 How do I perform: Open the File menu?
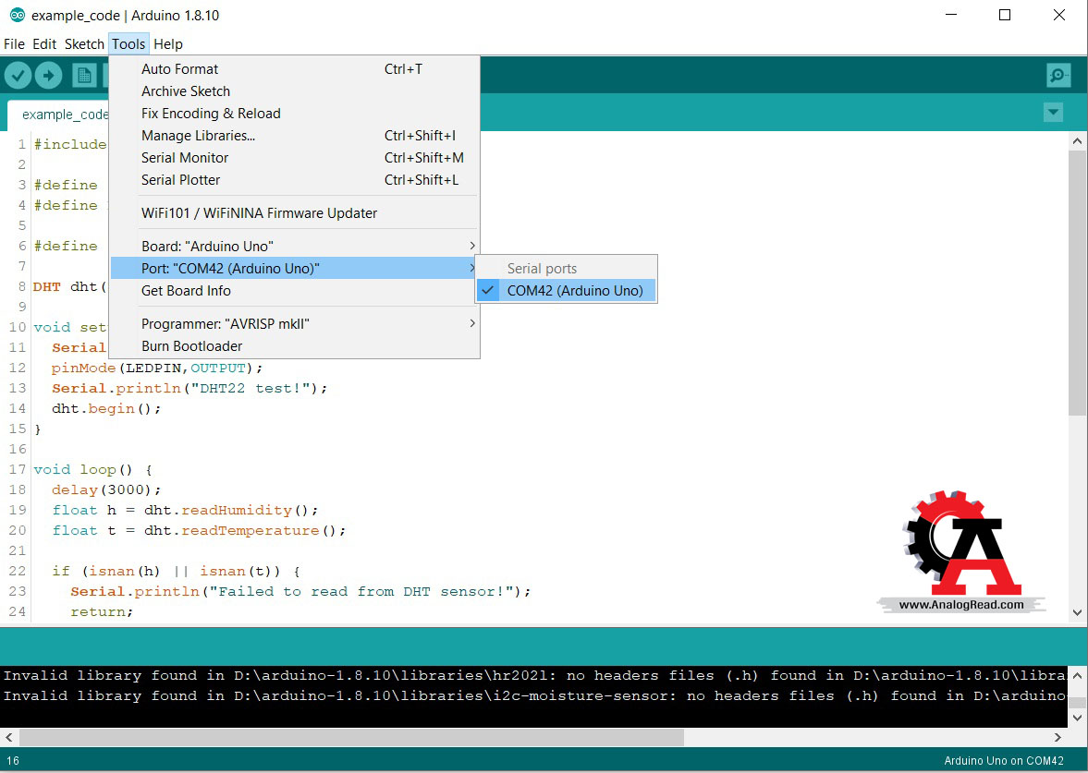[14, 43]
